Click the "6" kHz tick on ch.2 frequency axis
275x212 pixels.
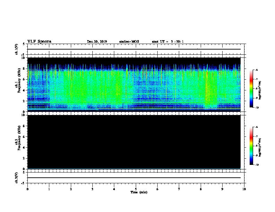(24, 137)
